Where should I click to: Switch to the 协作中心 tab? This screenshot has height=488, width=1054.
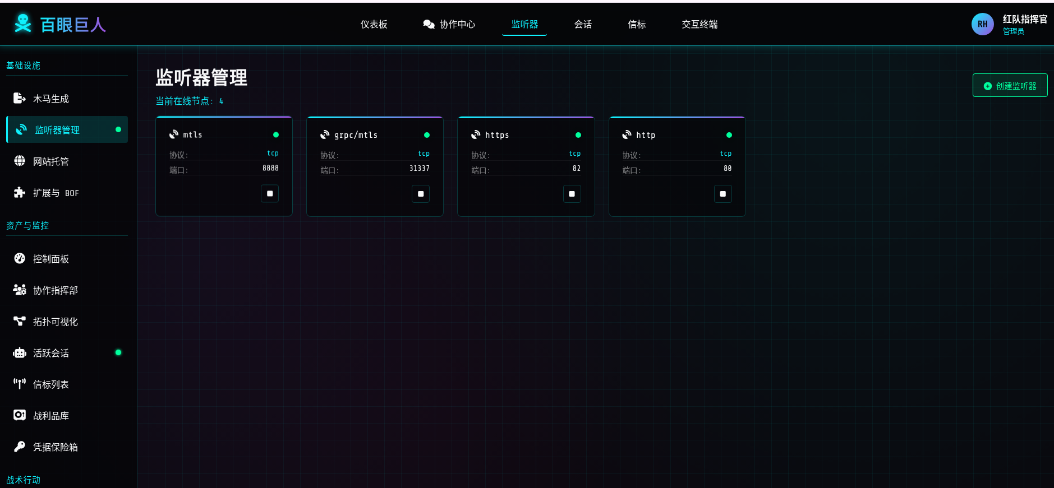449,24
